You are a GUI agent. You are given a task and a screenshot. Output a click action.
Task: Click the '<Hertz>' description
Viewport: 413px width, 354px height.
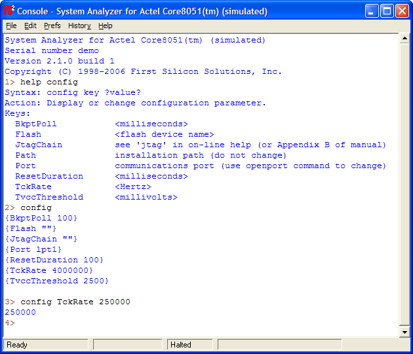[x=133, y=186]
